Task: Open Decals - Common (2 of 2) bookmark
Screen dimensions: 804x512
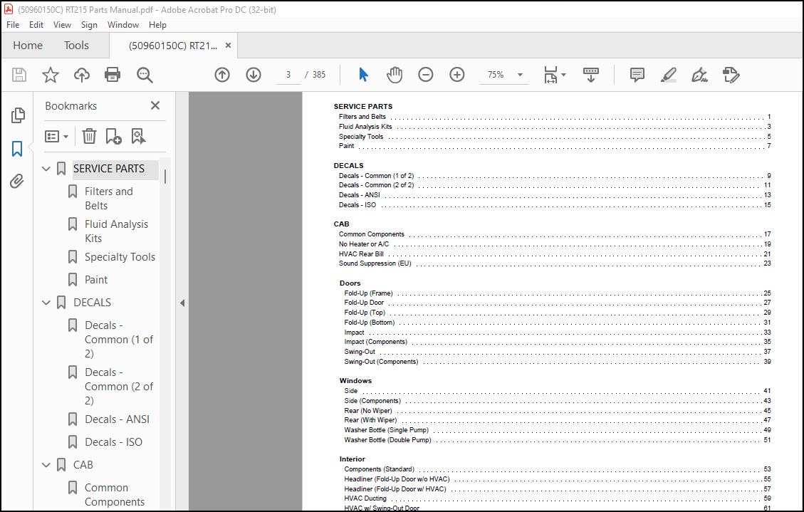Action: point(118,387)
